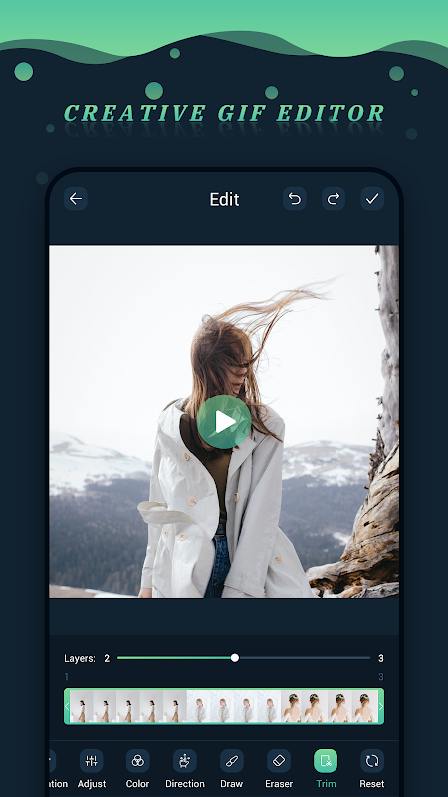Tap the back arrow icon

pyautogui.click(x=76, y=198)
